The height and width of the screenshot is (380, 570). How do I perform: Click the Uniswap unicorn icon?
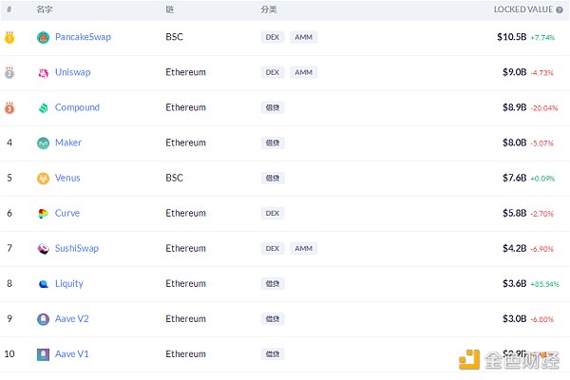[x=43, y=72]
